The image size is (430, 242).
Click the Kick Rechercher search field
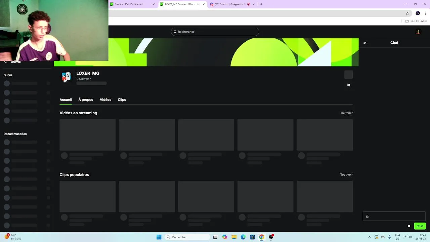point(215,32)
